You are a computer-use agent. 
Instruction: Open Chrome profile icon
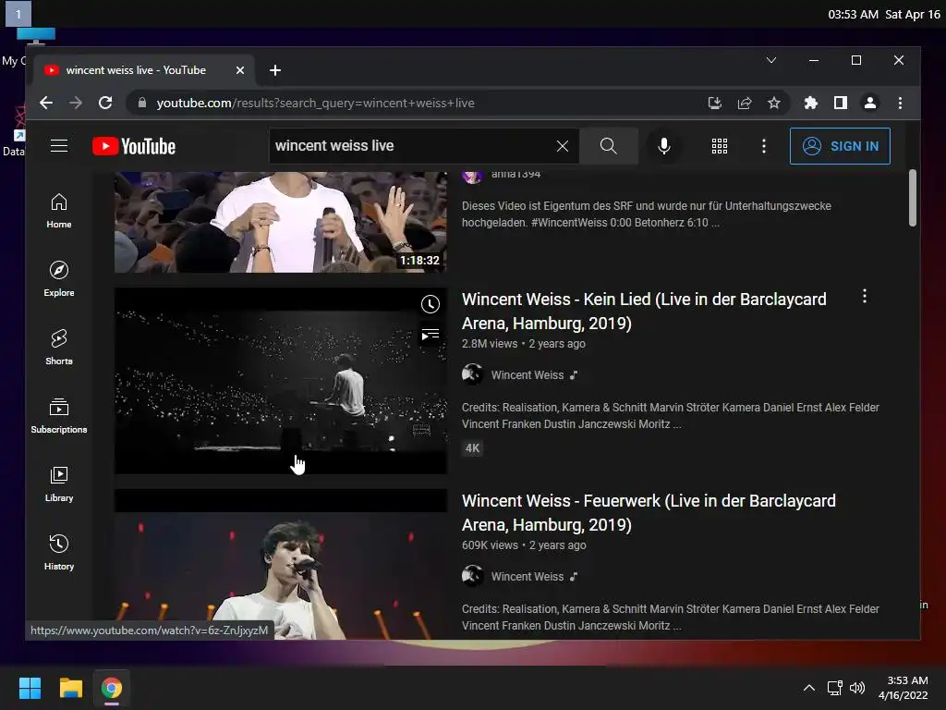pos(870,104)
